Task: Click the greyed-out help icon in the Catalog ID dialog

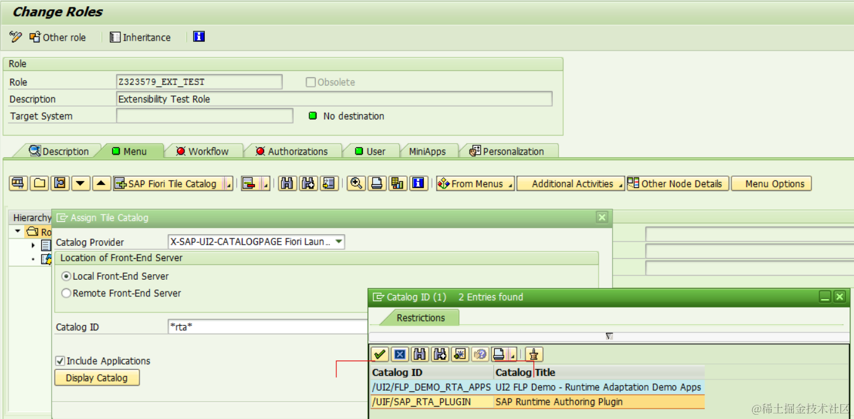Action: coord(480,354)
